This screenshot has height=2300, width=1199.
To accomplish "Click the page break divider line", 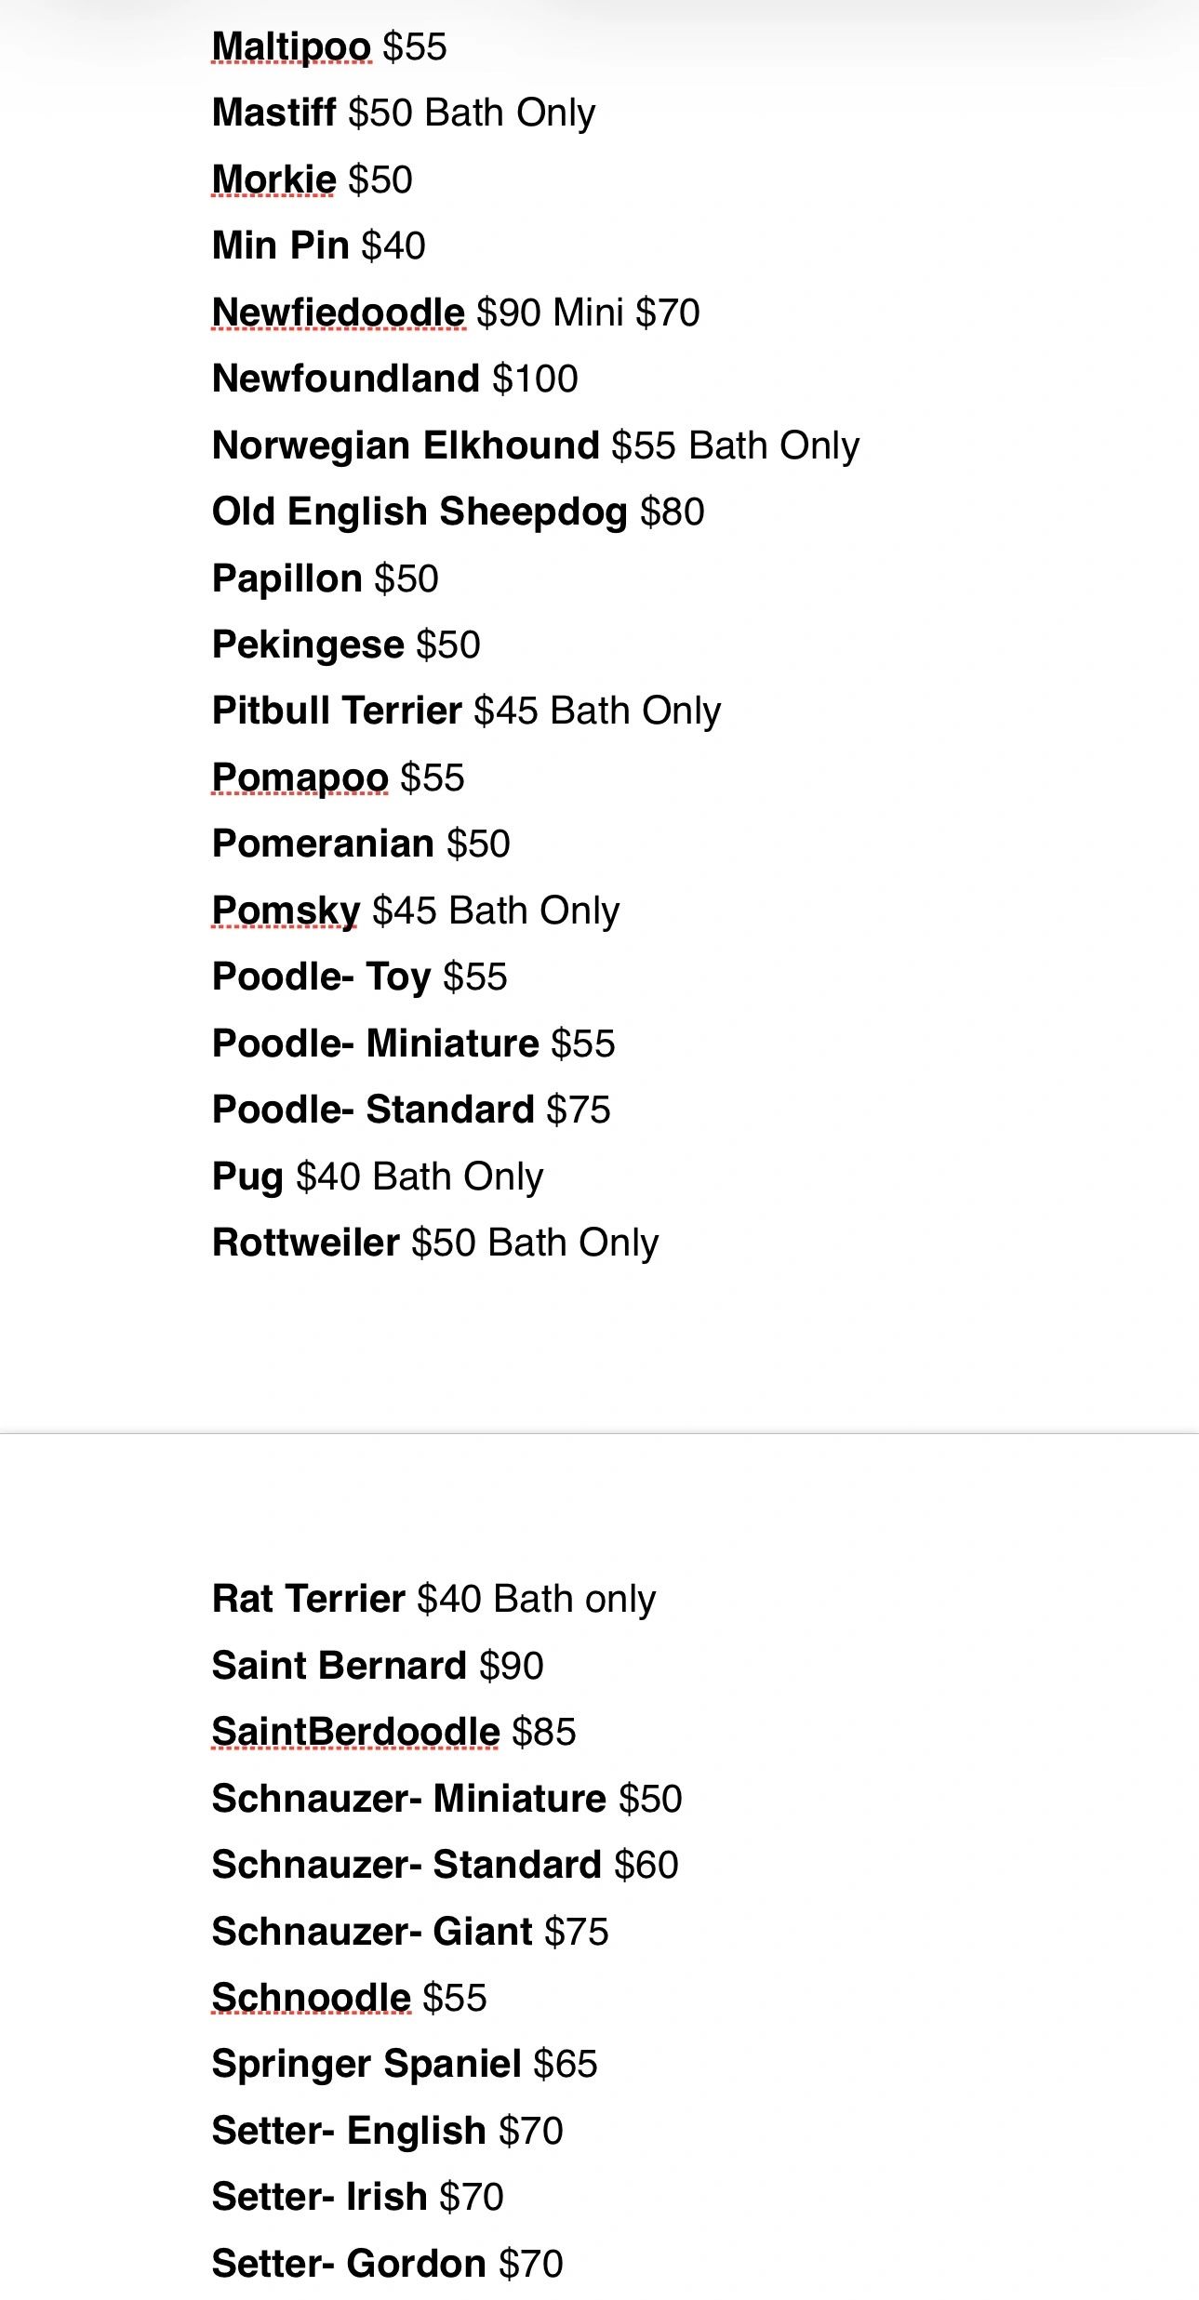I will (x=599, y=1433).
